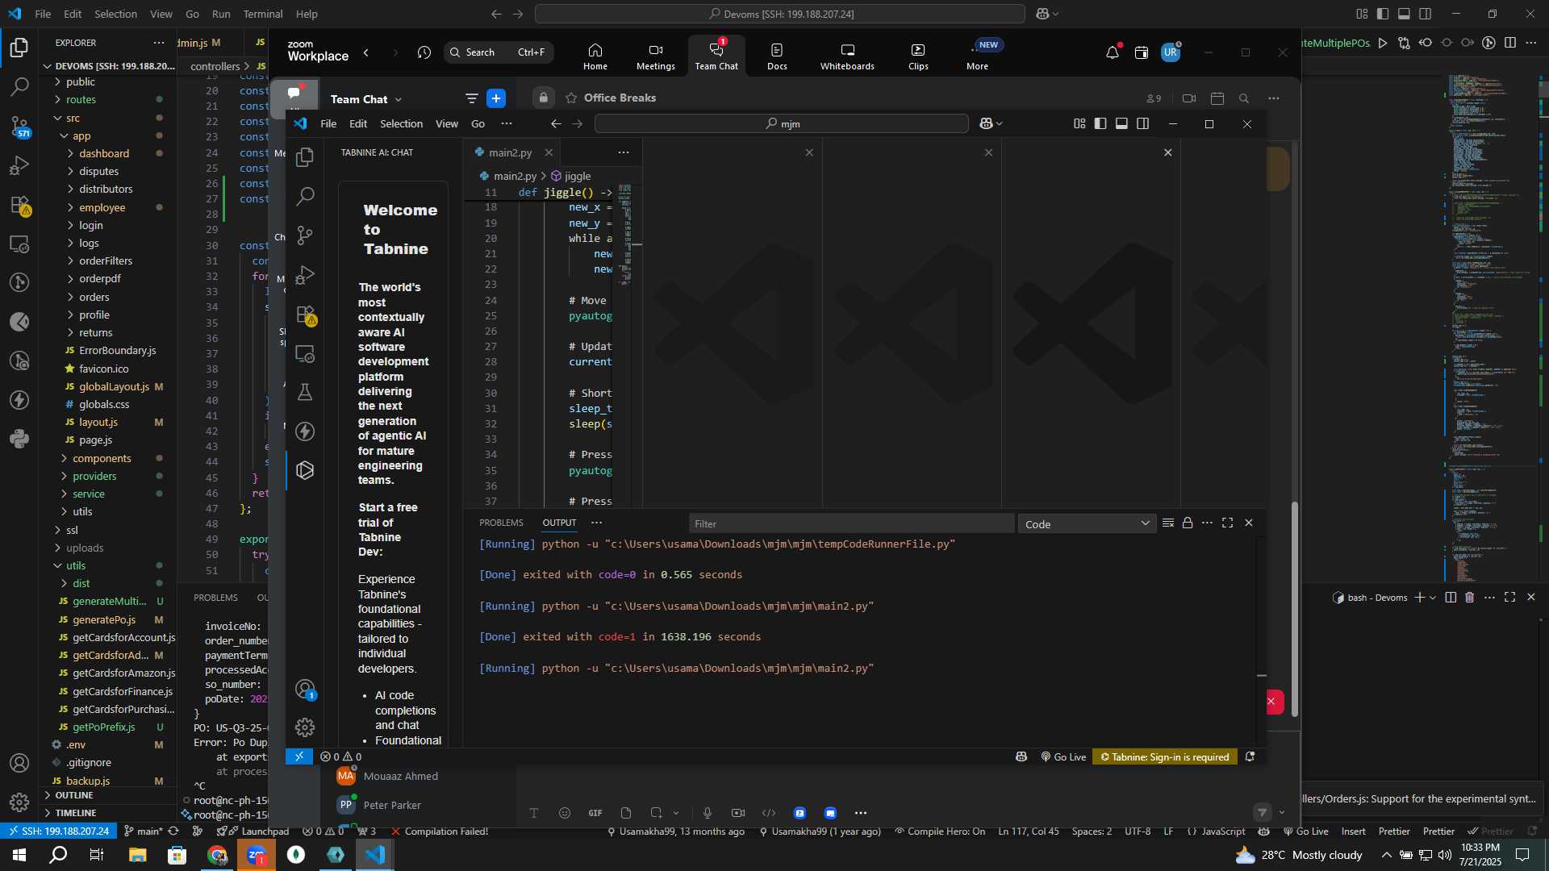Screen dimensions: 1549x871
Task: Open Manage gear in outer VS Code
Action: tap(19, 802)
